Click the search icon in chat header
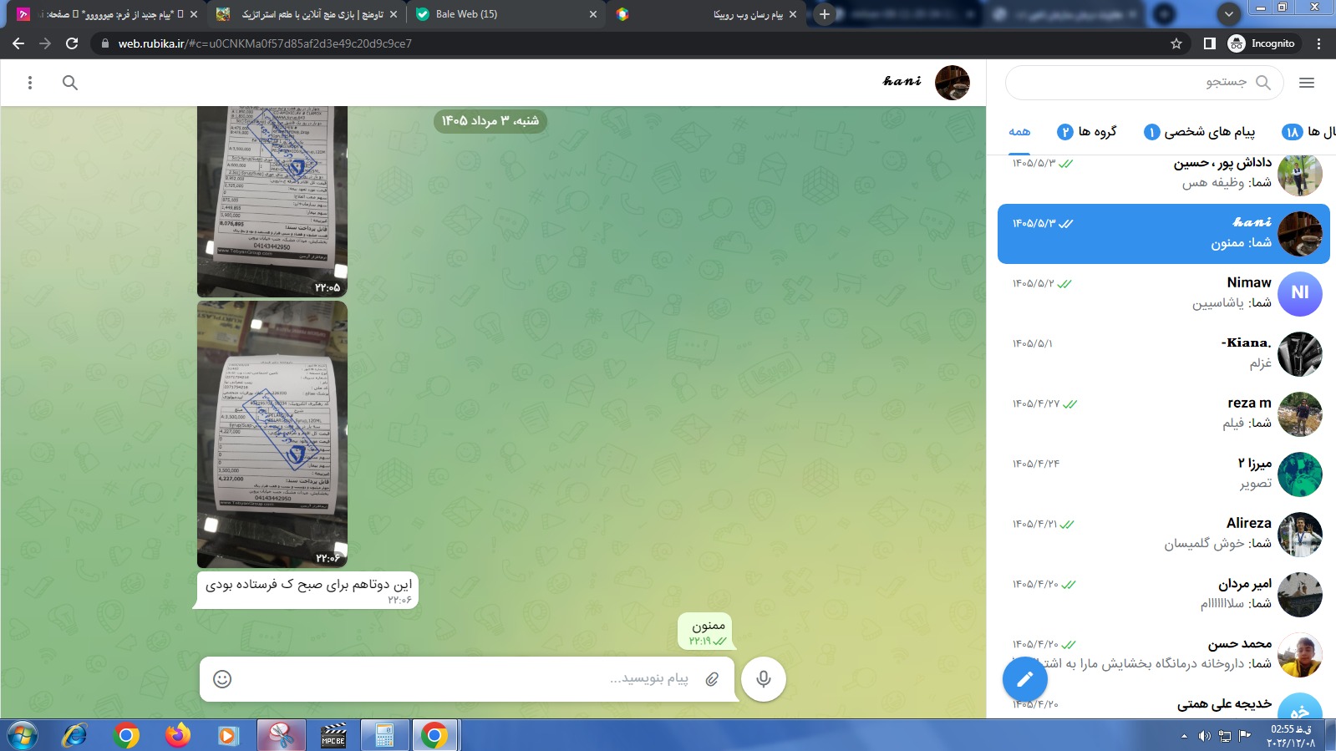 [70, 83]
